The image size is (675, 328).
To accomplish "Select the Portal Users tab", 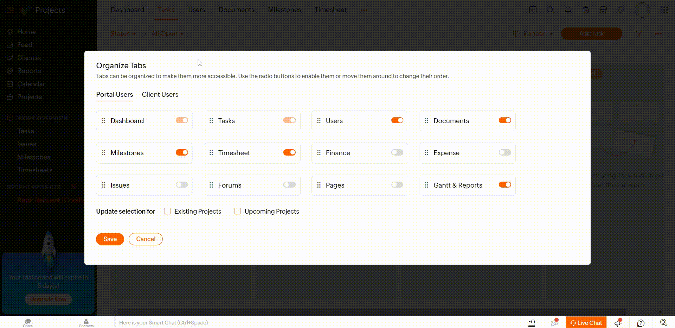I will coord(115,94).
